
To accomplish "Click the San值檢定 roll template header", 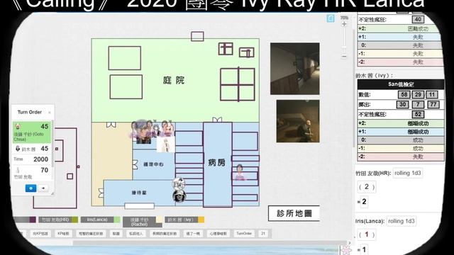I will [401, 84].
